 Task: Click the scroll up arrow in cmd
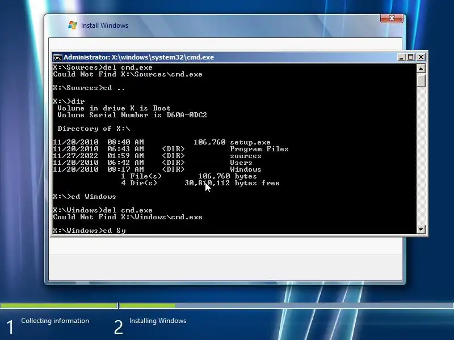click(421, 69)
